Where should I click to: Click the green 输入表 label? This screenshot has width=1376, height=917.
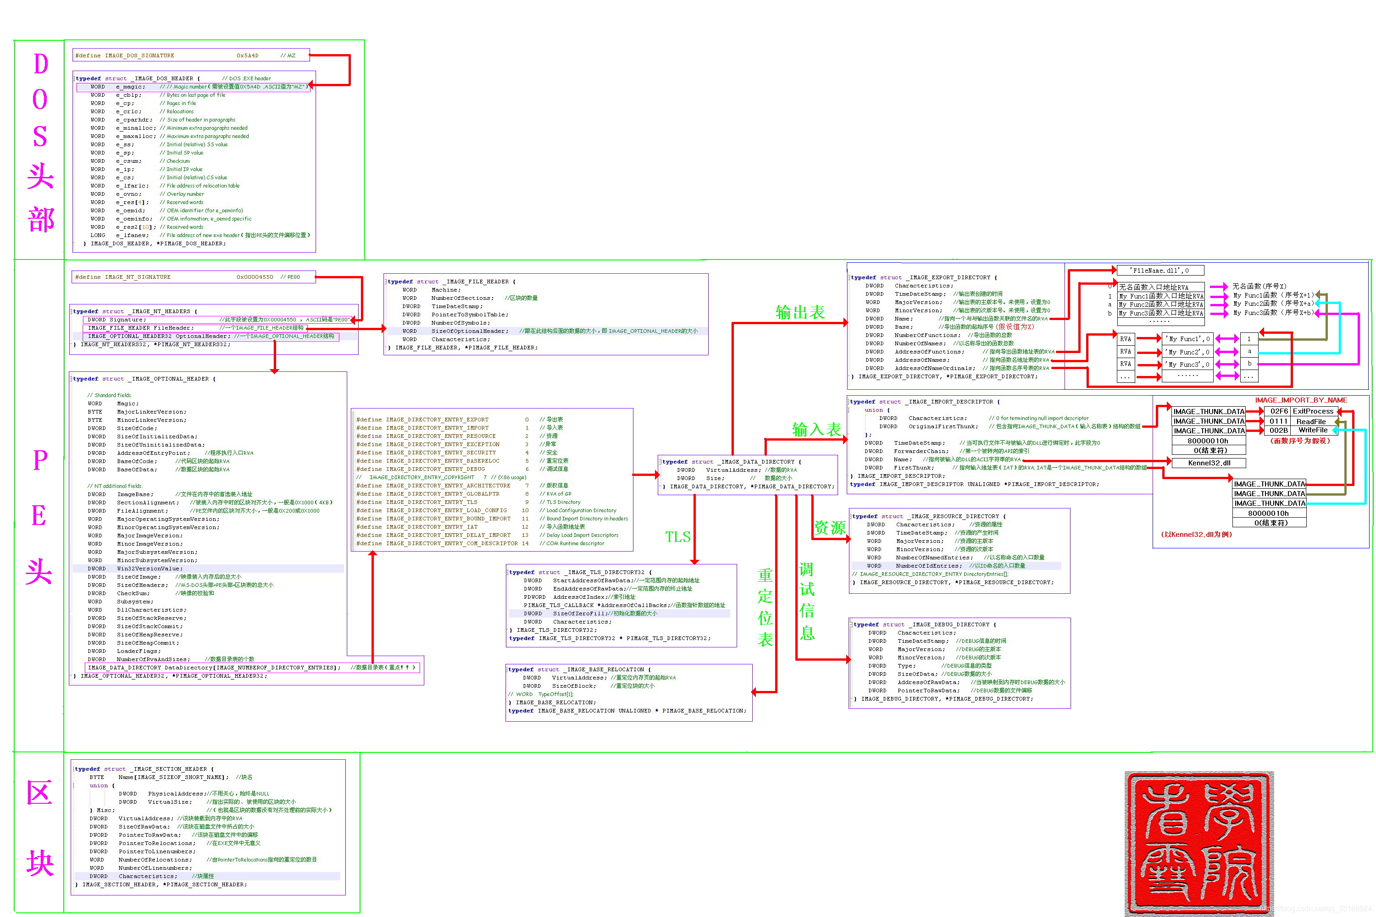point(816,430)
